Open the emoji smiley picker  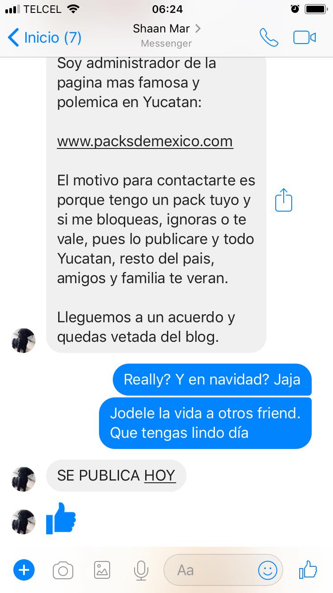coord(268,570)
